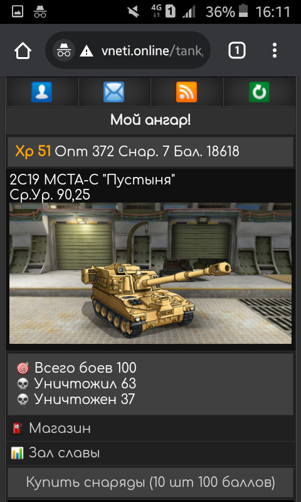
Task: Click the gas pump icon beside Магазин
Action: point(18,429)
